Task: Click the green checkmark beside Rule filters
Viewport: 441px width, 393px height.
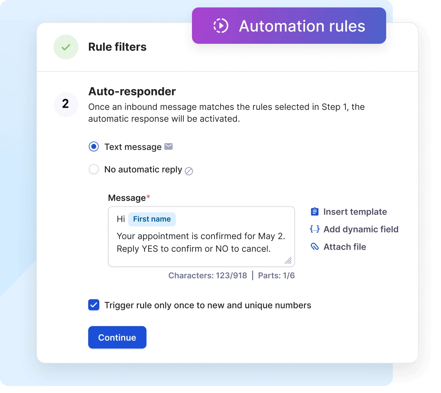Action: coord(66,47)
